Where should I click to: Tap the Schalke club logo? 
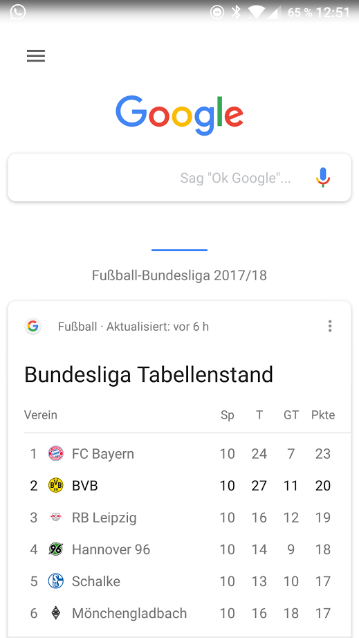click(x=56, y=581)
